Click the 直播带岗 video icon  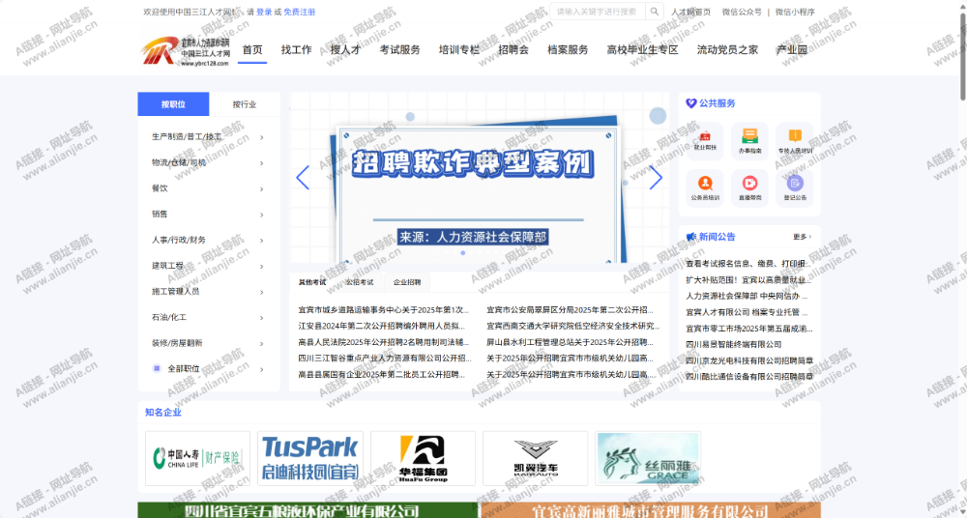tap(749, 187)
